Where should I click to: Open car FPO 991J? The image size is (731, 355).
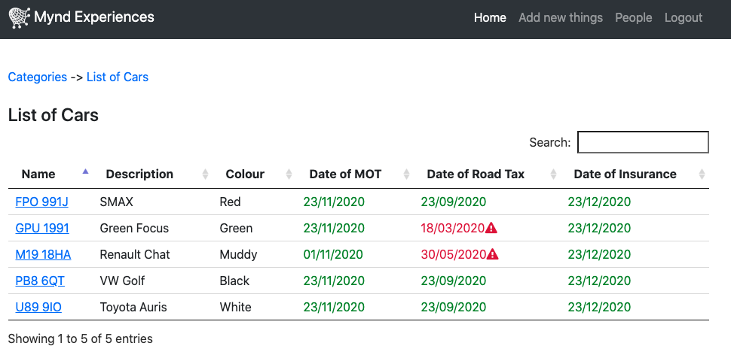pyautogui.click(x=42, y=202)
